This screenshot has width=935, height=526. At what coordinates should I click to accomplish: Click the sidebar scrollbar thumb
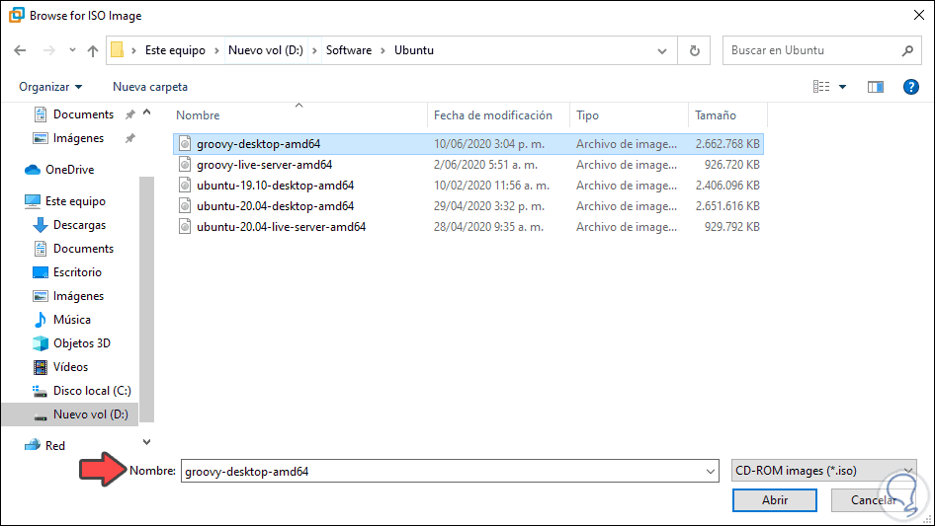coord(146,299)
